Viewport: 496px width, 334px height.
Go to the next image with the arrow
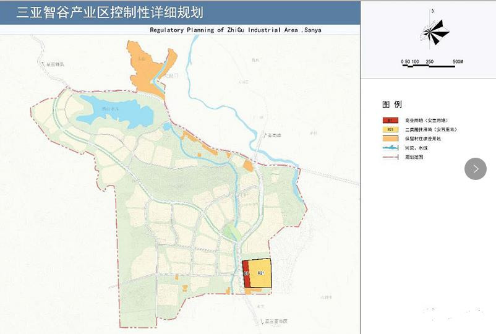pyautogui.click(x=476, y=168)
